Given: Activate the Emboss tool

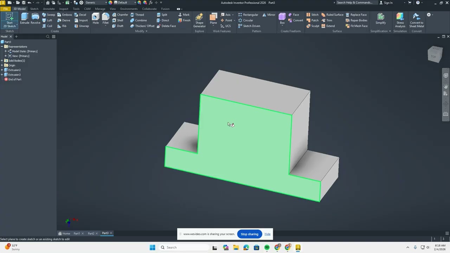Looking at the screenshot, I should [x=64, y=15].
